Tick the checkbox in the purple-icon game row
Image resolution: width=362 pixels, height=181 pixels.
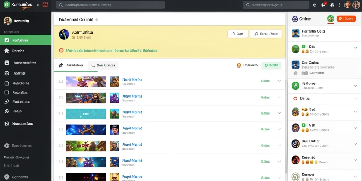click(x=61, y=98)
